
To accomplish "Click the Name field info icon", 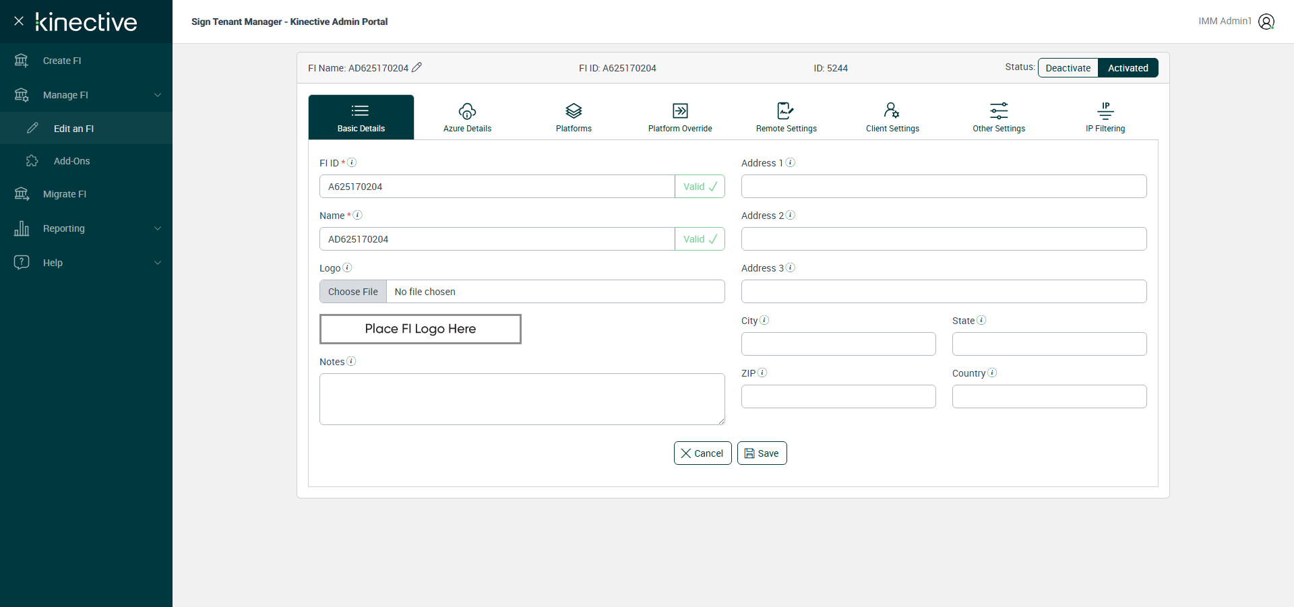I will click(x=358, y=215).
